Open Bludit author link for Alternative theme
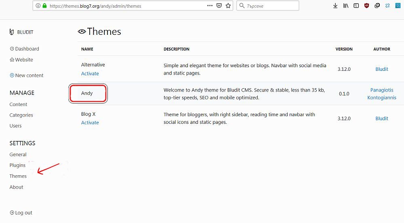 coord(381,69)
